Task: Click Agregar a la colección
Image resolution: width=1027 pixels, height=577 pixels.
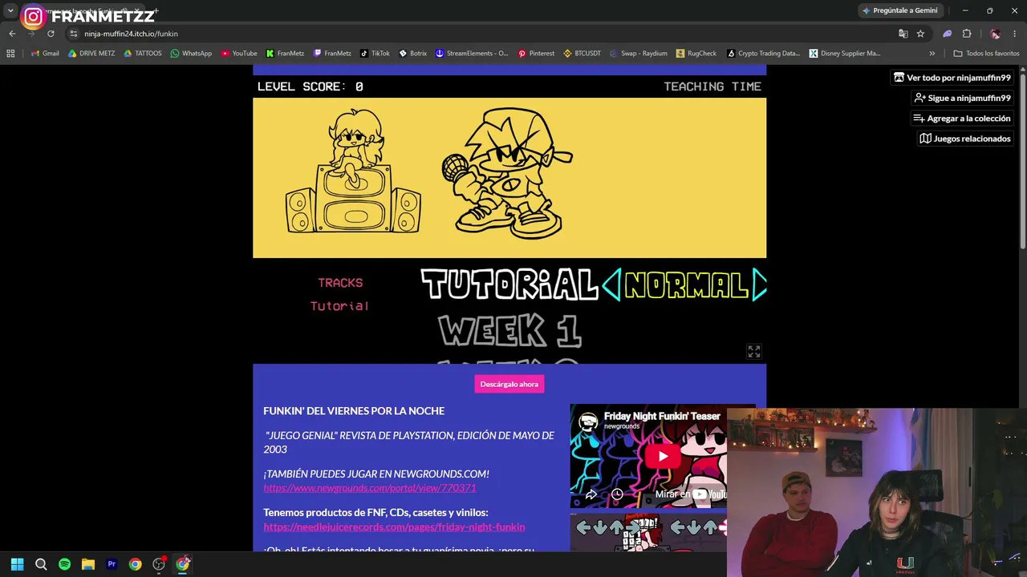Action: pos(961,118)
